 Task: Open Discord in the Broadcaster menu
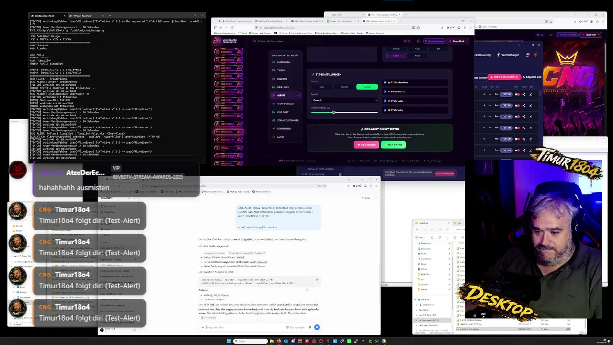282,79
